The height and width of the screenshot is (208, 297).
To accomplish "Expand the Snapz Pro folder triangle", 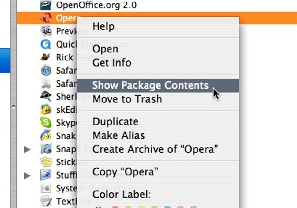I will tap(28, 149).
